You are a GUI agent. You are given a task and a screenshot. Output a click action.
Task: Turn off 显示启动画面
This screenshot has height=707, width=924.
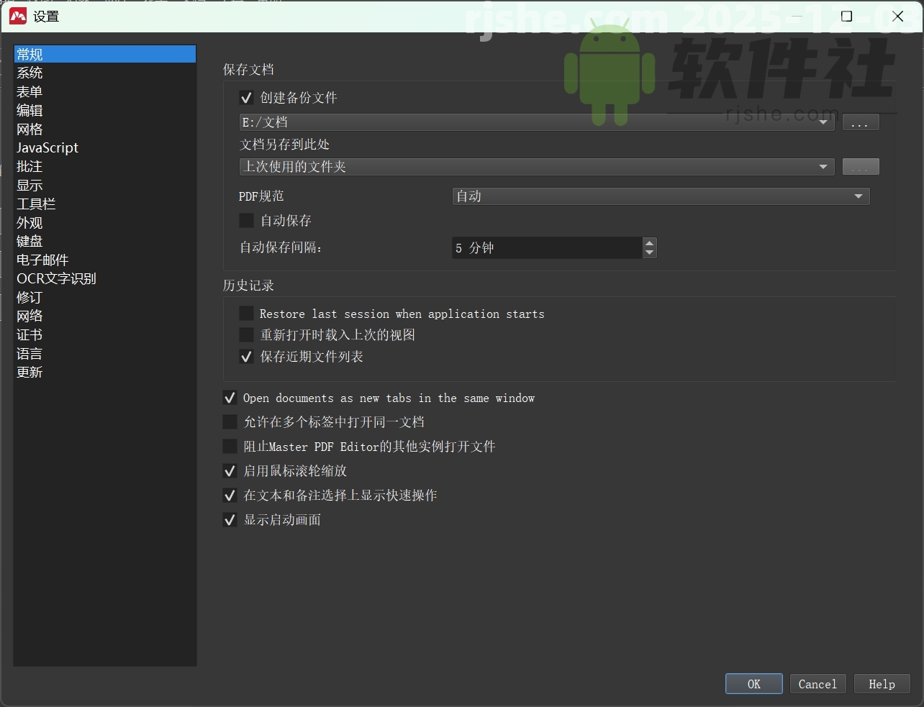[230, 519]
